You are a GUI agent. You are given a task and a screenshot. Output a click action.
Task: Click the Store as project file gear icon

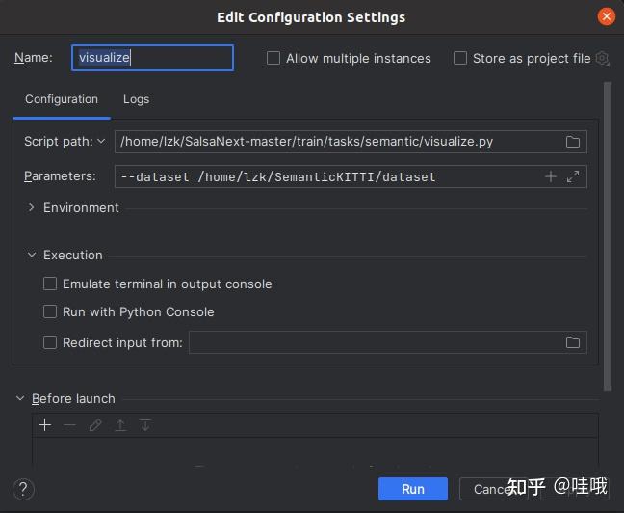(603, 58)
